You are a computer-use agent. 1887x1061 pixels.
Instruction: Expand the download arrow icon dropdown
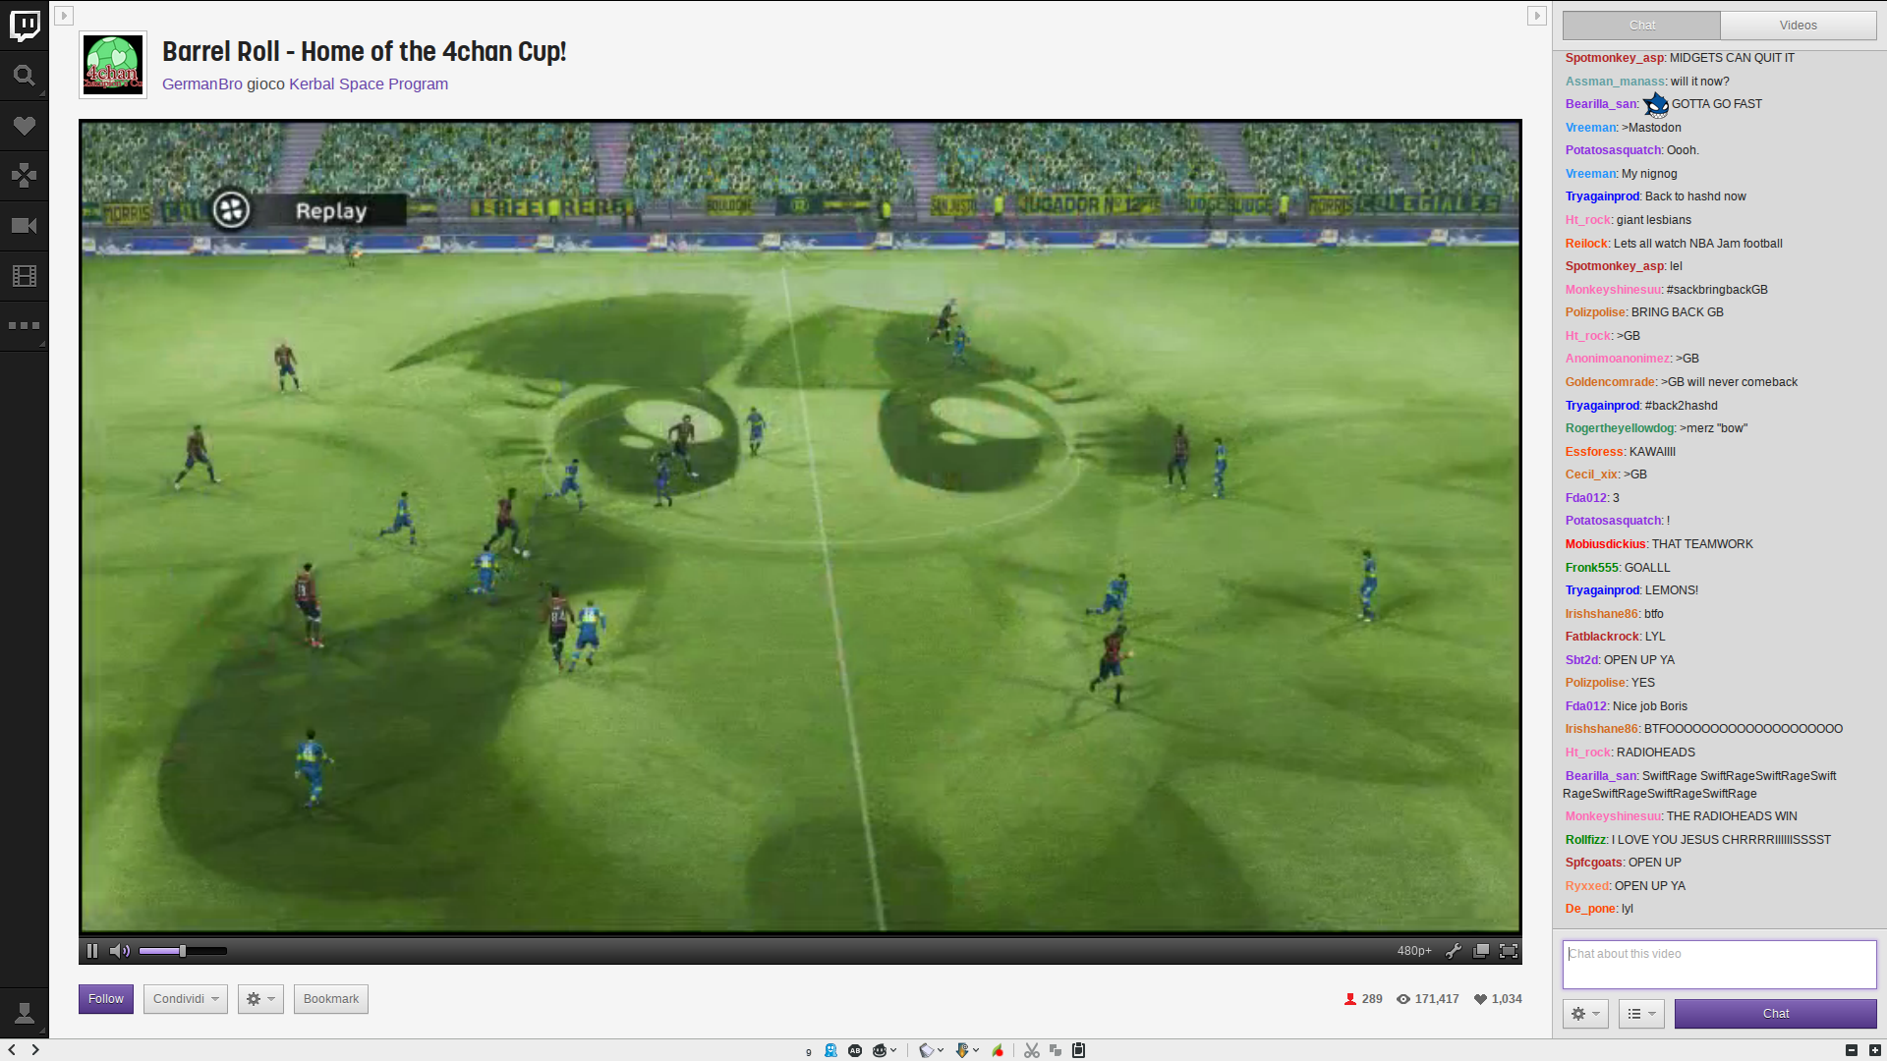[x=976, y=1050]
